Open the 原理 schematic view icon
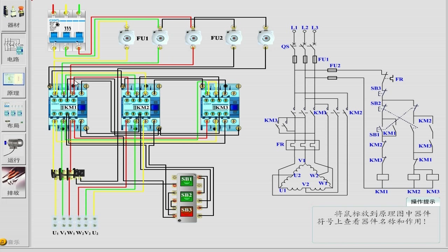Image resolution: width=448 pixels, height=252 pixels. 13,83
